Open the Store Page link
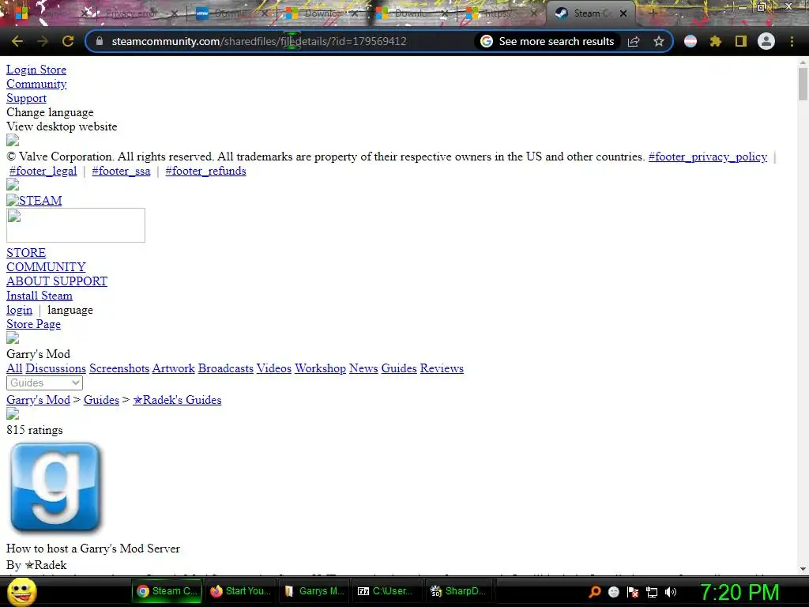Screen dimensions: 809x607 33,324
